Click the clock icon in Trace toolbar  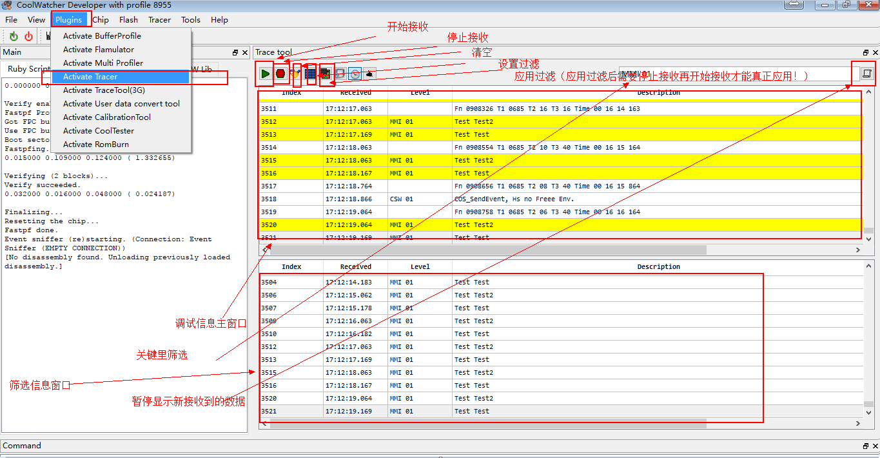point(355,74)
